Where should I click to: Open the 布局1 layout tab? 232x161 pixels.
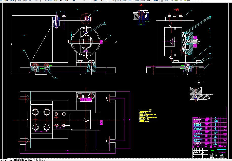(x=28, y=160)
